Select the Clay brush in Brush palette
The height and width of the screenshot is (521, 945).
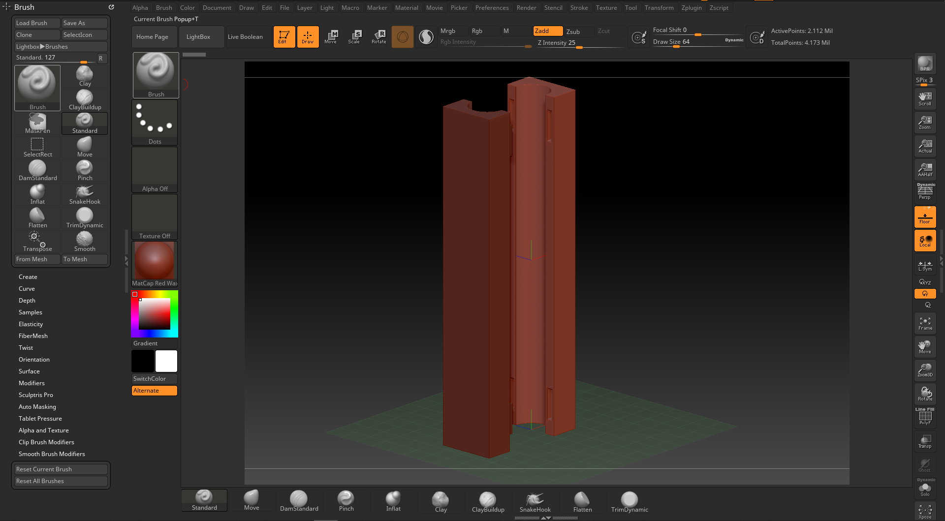point(85,76)
